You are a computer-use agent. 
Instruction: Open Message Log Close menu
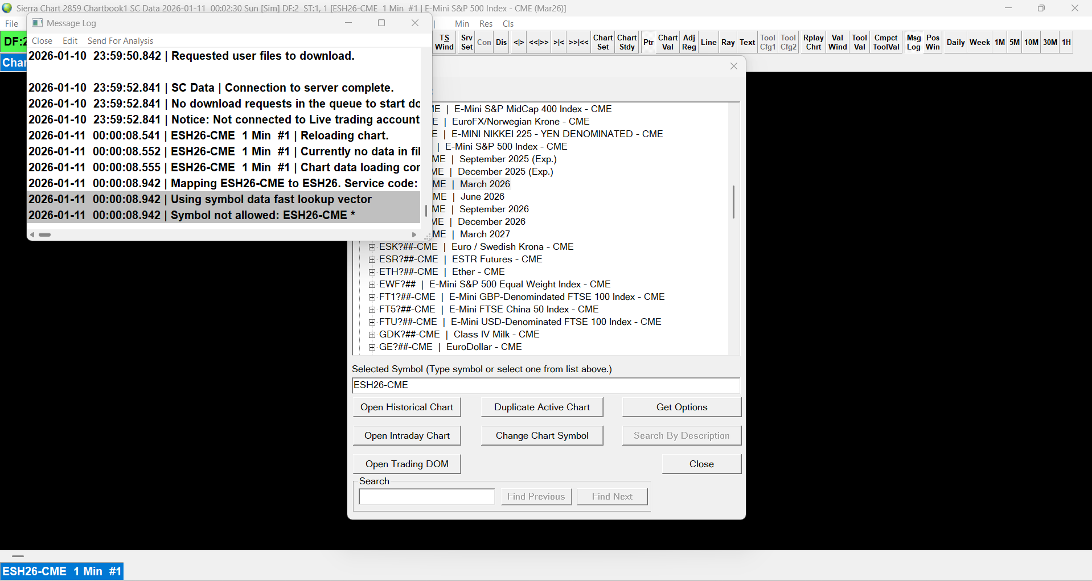click(42, 41)
